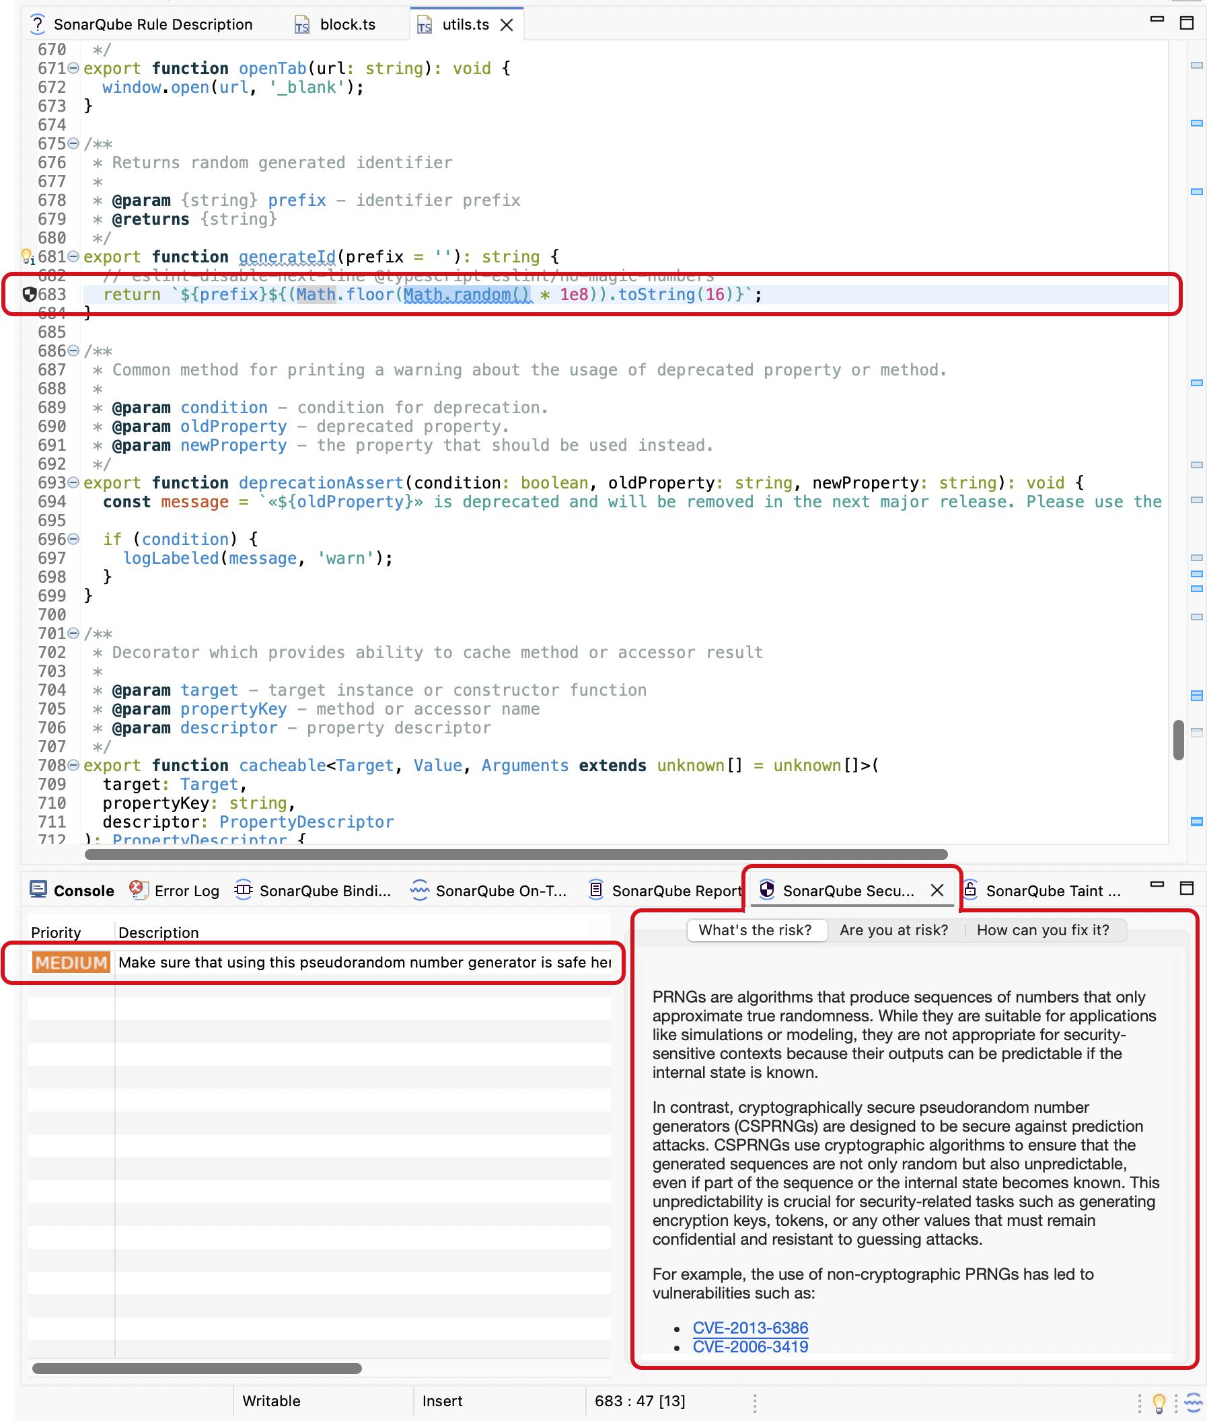Click the status bar tip lightbulb icon
This screenshot has width=1207, height=1421.
(1159, 1402)
